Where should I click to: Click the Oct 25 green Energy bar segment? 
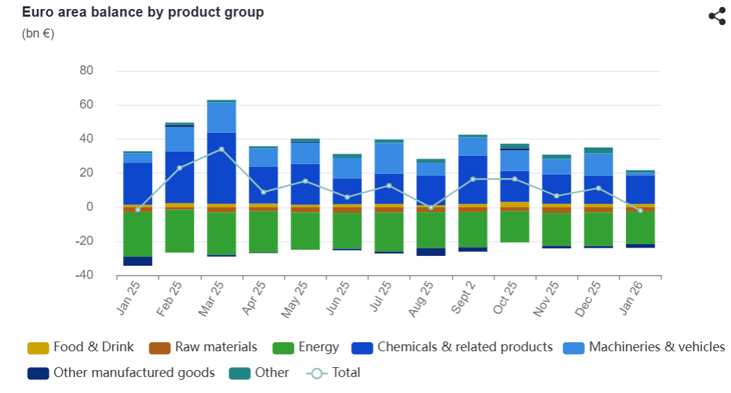pos(514,226)
